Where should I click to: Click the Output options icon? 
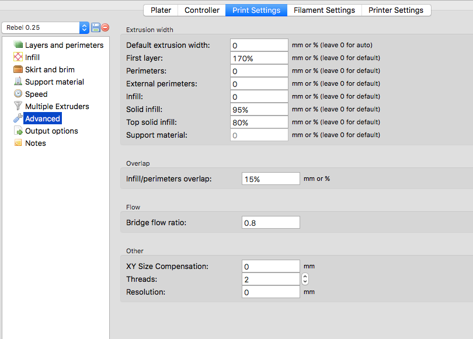[x=18, y=131]
